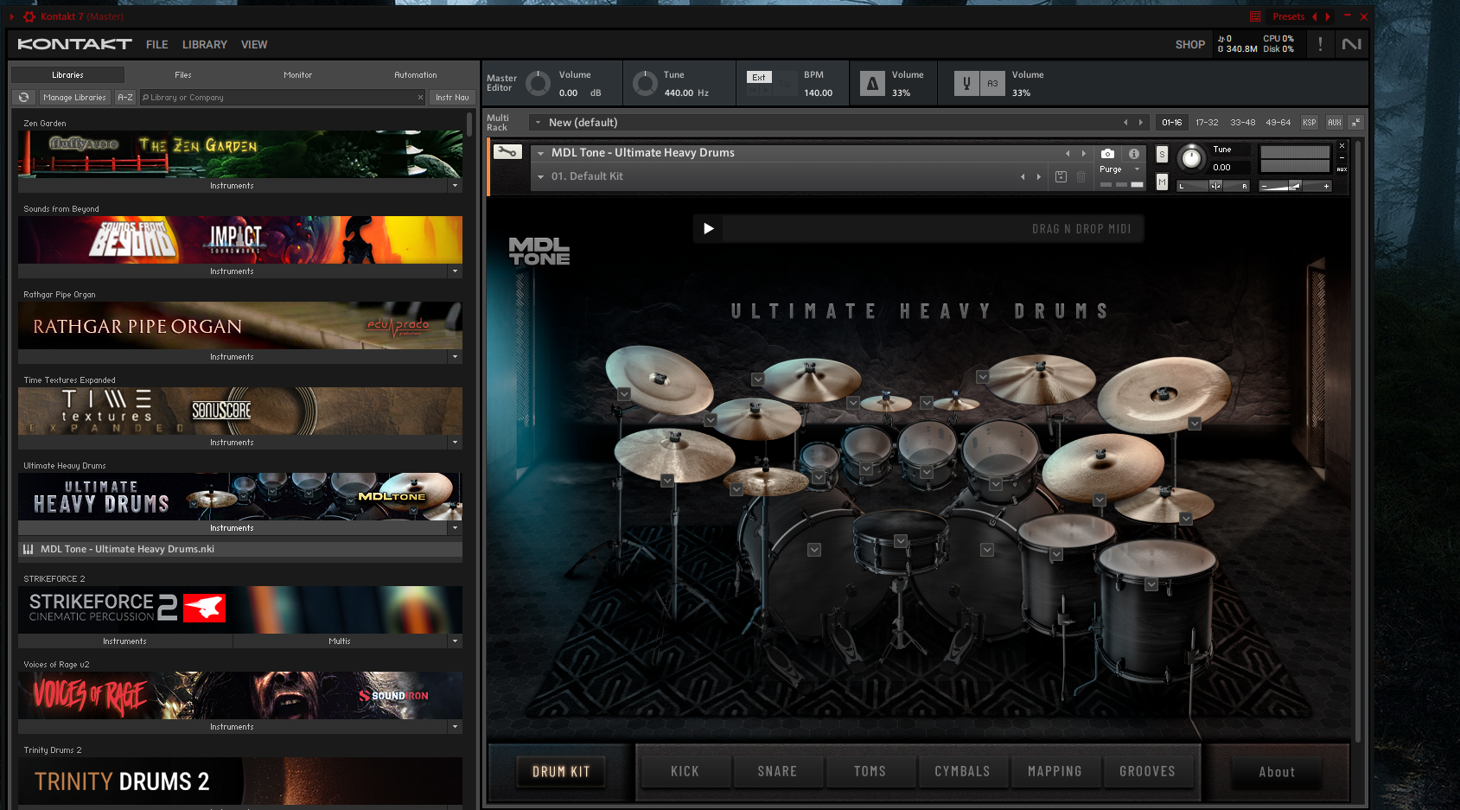The width and height of the screenshot is (1460, 810).
Task: Click the nki file piano icon
Action: coord(29,550)
